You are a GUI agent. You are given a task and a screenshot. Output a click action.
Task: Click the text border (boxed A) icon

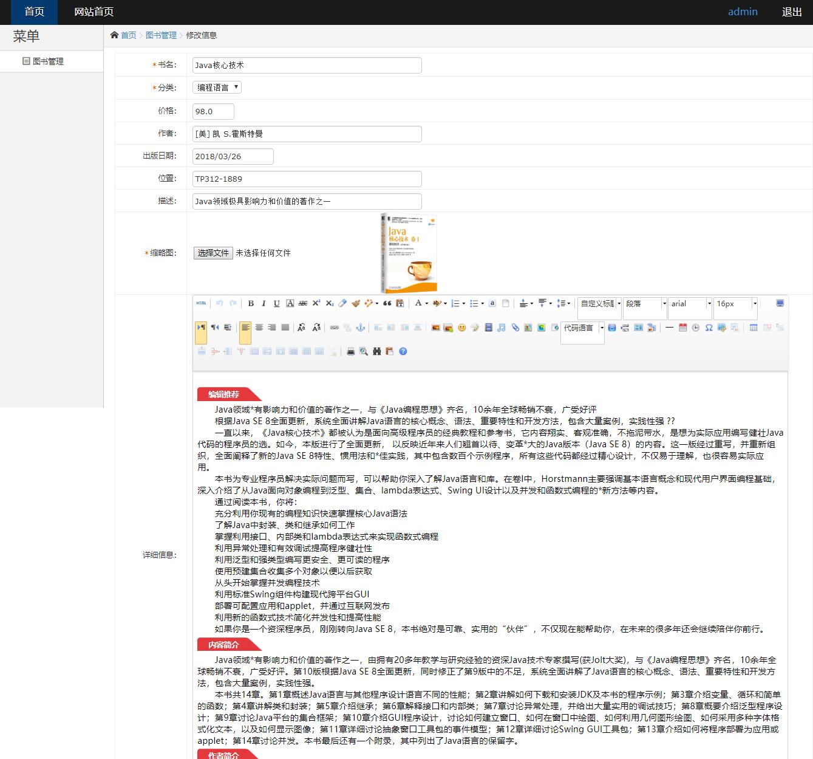pyautogui.click(x=290, y=303)
